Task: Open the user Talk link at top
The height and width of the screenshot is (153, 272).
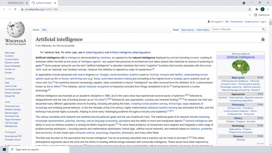Action: coord(227,22)
